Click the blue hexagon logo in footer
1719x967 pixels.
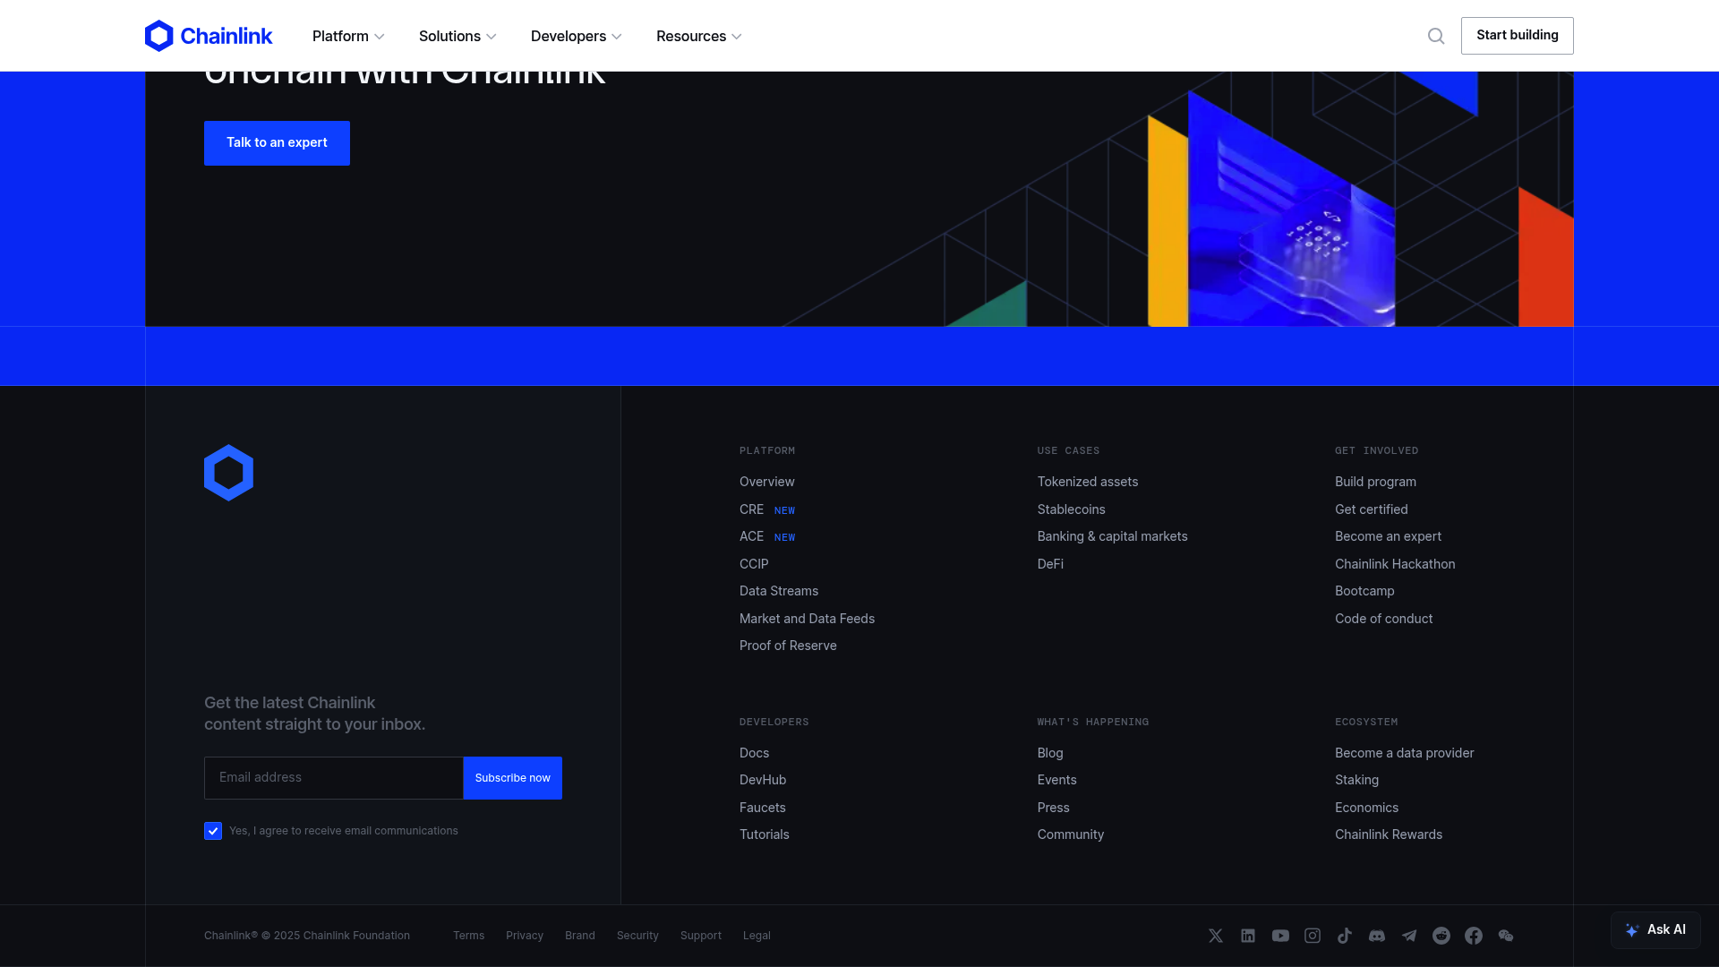[228, 473]
